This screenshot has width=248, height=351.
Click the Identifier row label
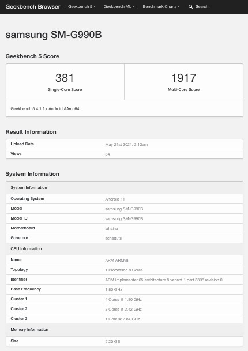tap(19, 280)
